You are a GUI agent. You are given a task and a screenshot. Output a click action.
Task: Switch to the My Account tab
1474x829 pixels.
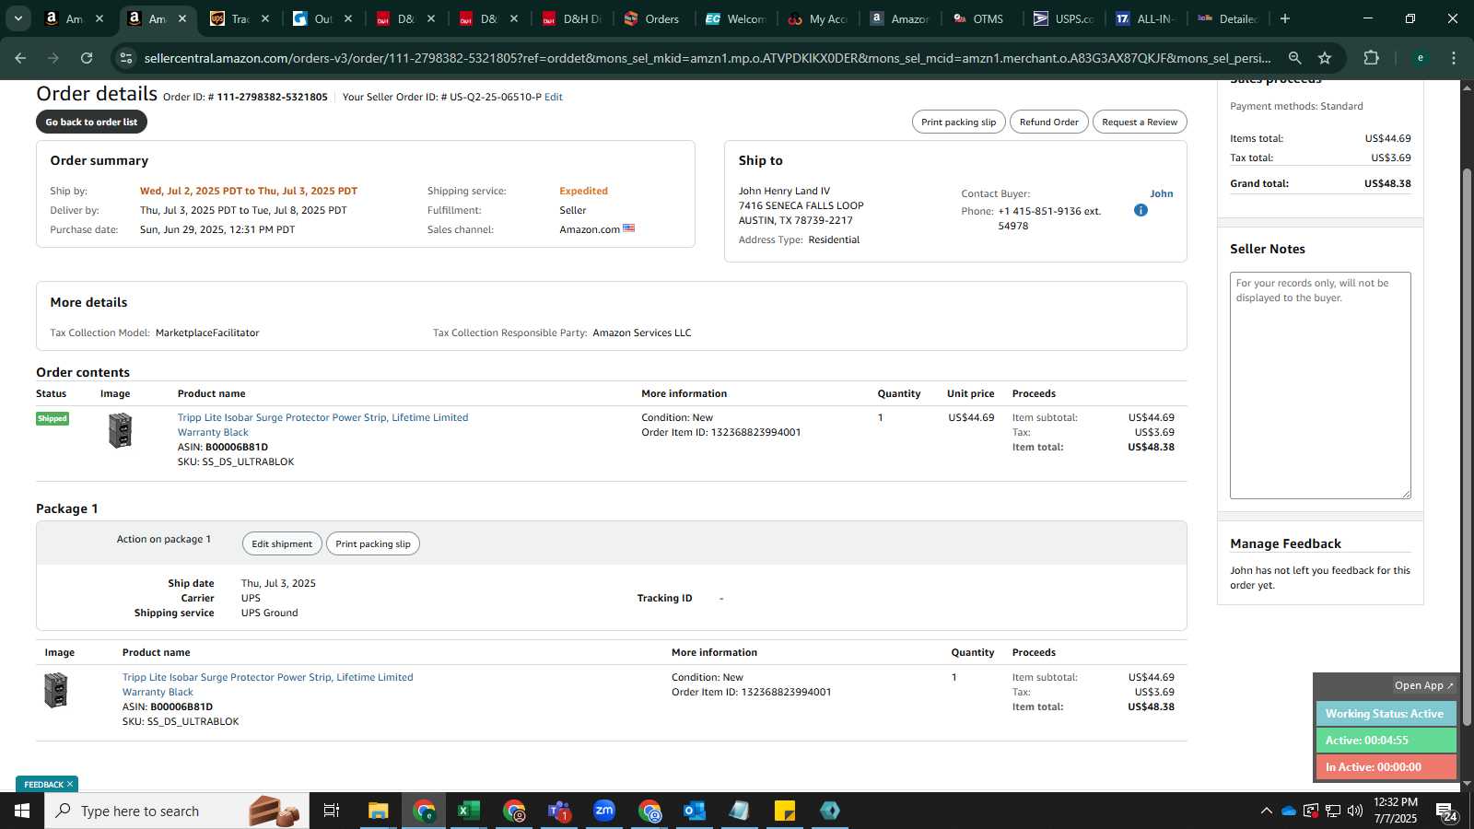tap(818, 18)
